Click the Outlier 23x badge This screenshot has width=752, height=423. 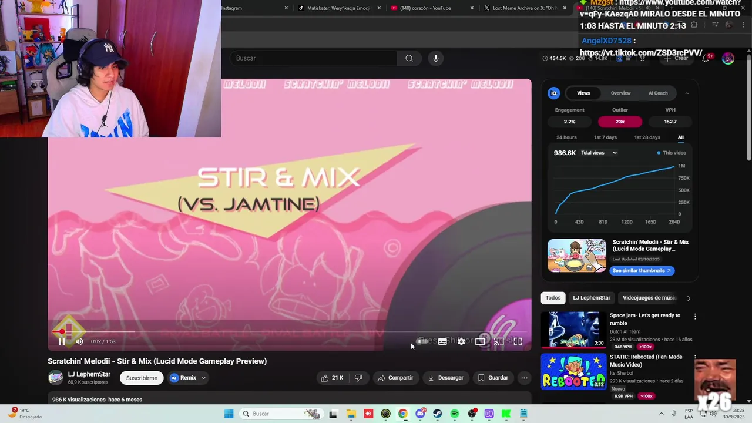click(x=620, y=122)
